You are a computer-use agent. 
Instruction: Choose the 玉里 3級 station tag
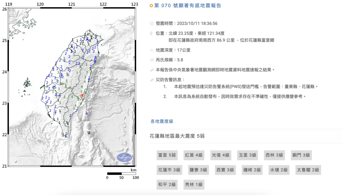(247, 155)
